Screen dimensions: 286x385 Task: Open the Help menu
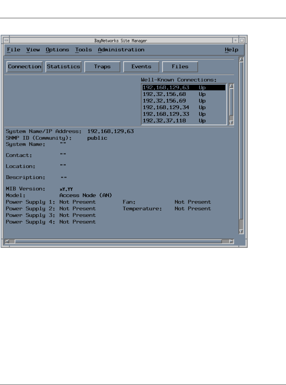click(x=231, y=50)
